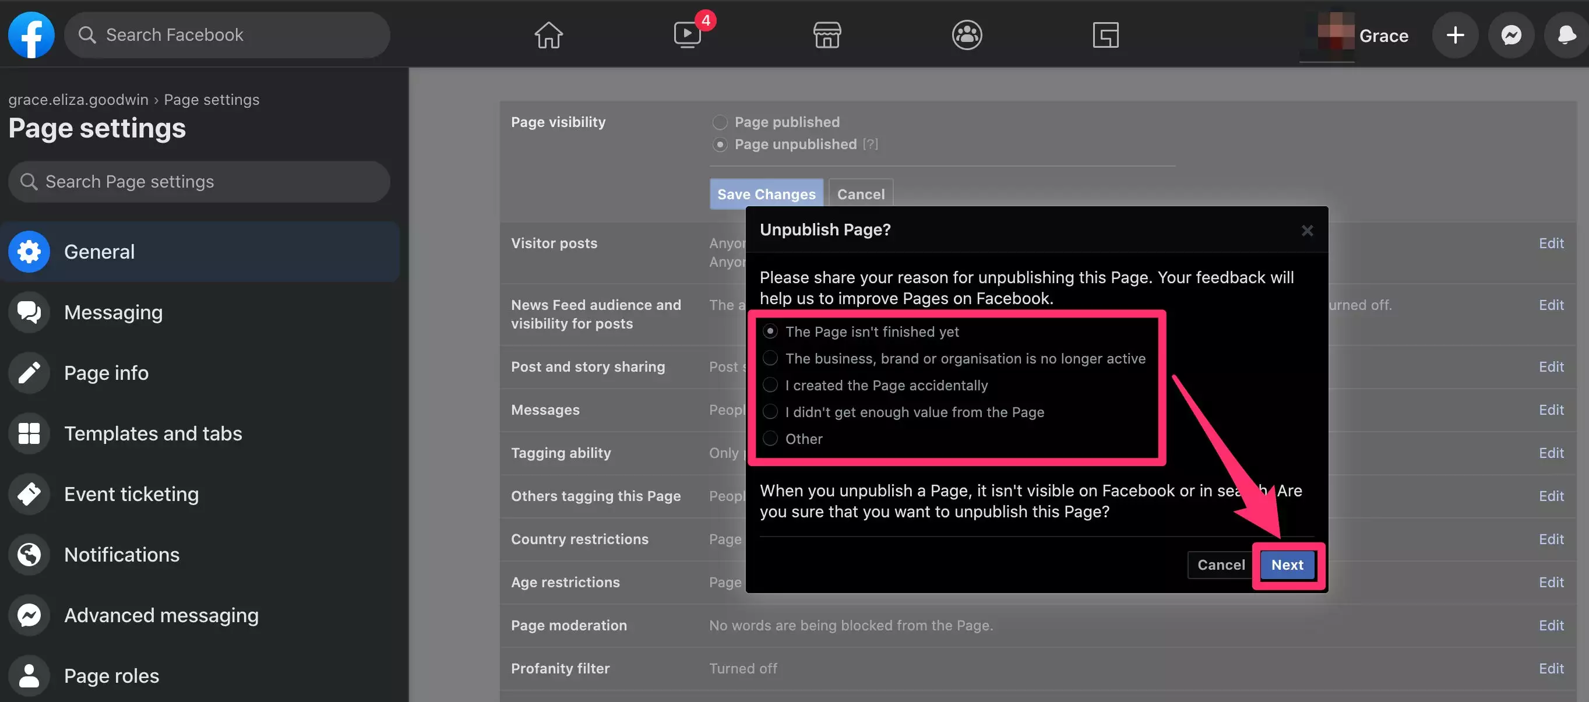Screen dimensions: 1589x702
Task: Close the Unpublish Page dialog
Action: 1306,230
